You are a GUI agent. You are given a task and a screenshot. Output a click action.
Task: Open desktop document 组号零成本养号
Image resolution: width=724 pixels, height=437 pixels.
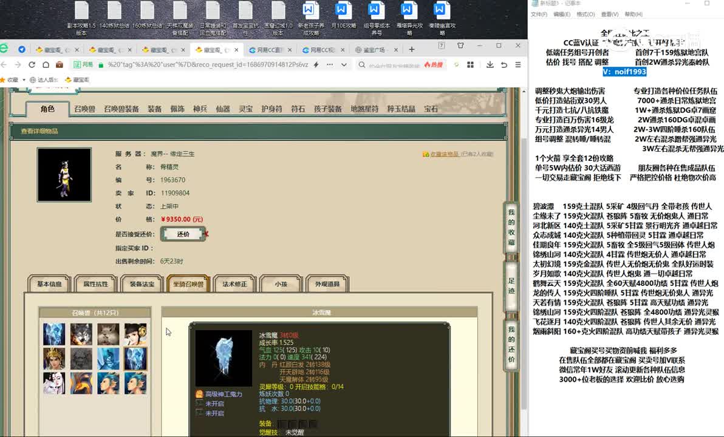pyautogui.click(x=377, y=18)
